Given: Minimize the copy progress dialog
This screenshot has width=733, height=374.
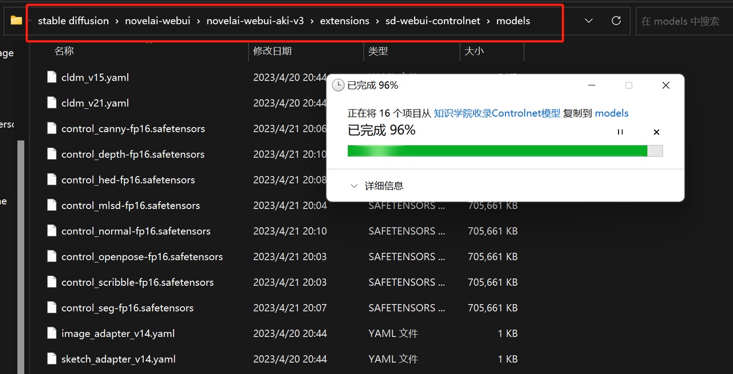Looking at the screenshot, I should (592, 85).
